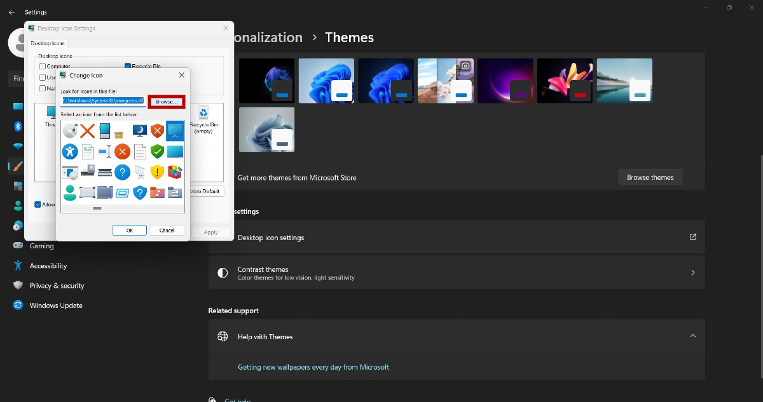Screen dimensions: 763x402
Task: Click the Browse... button in Change Icon
Action: coord(167,102)
